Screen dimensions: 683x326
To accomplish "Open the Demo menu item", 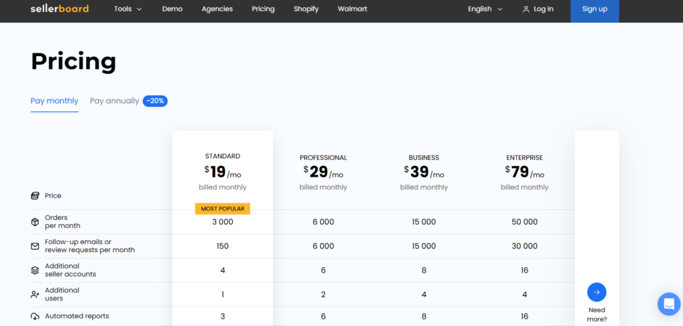I will pos(172,9).
